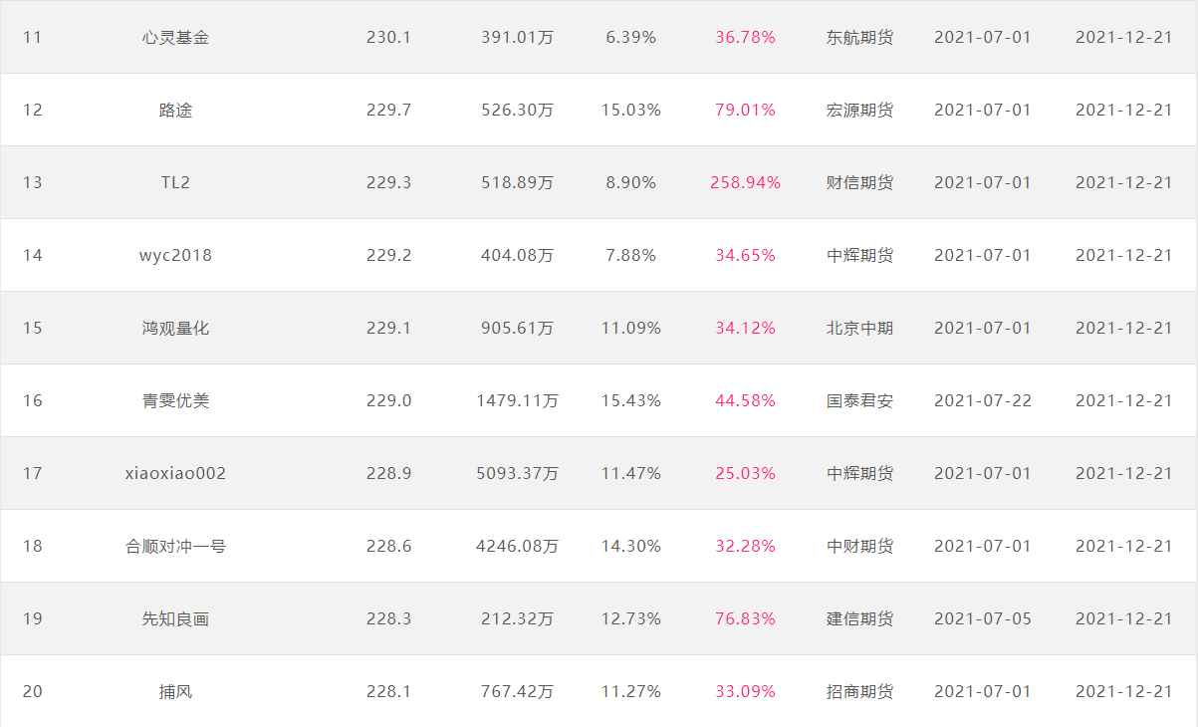The image size is (1198, 727).
Task: Open the 心灵基金 account name link
Action: [175, 38]
